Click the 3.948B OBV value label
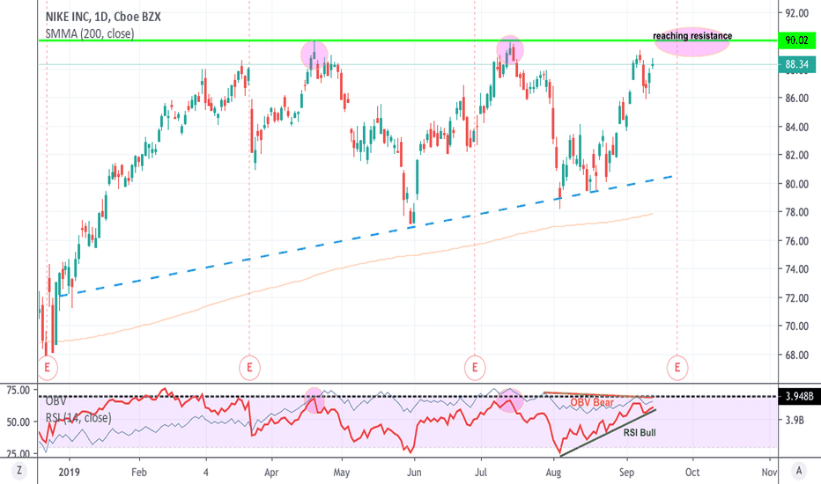The width and height of the screenshot is (821, 484). 800,396
